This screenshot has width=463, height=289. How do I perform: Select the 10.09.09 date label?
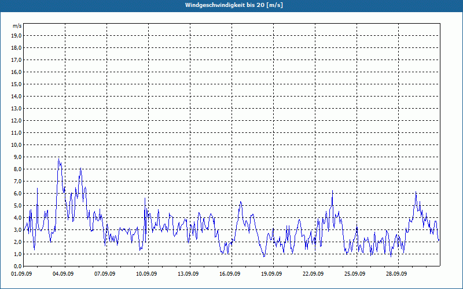[146, 274]
